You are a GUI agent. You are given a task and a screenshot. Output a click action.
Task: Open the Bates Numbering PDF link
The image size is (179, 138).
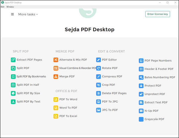coord(160,77)
